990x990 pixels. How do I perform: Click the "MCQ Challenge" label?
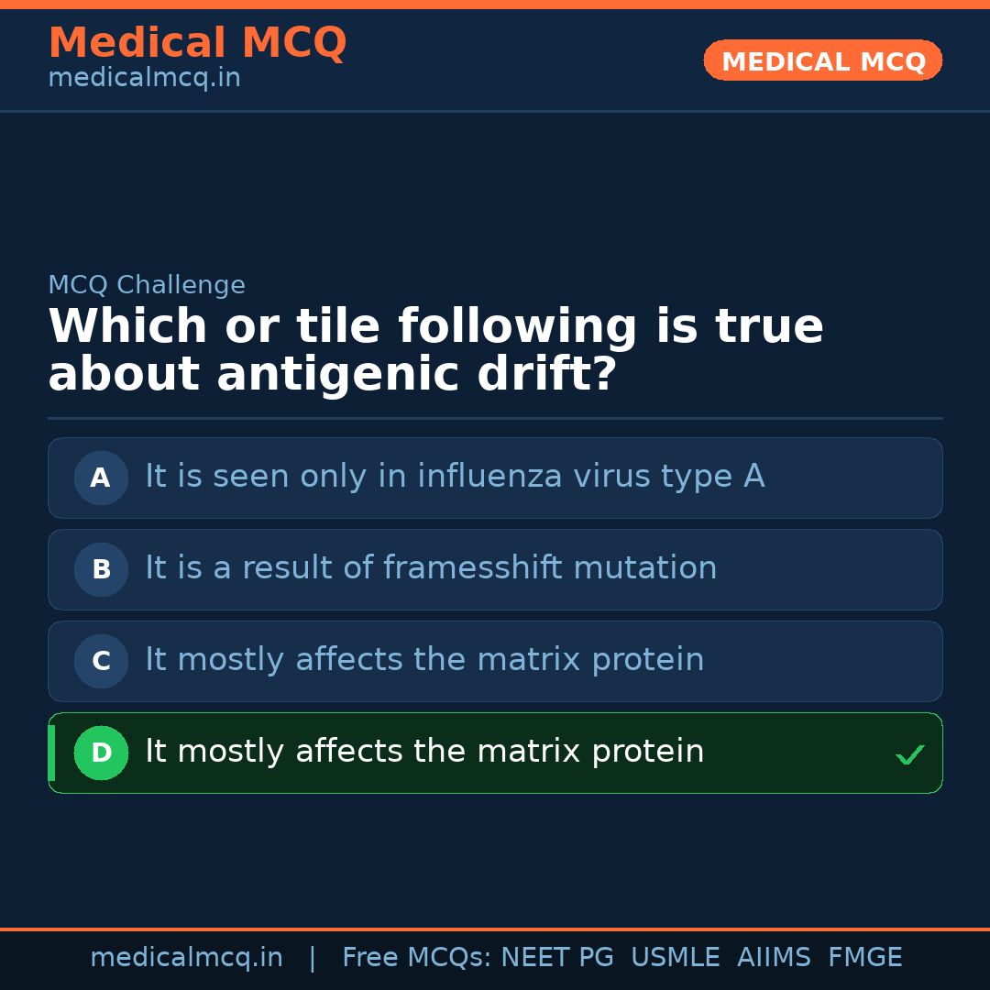click(147, 285)
